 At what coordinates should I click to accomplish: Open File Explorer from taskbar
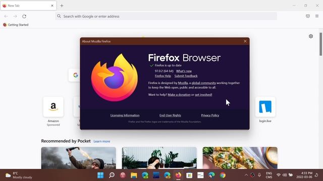[134, 175]
